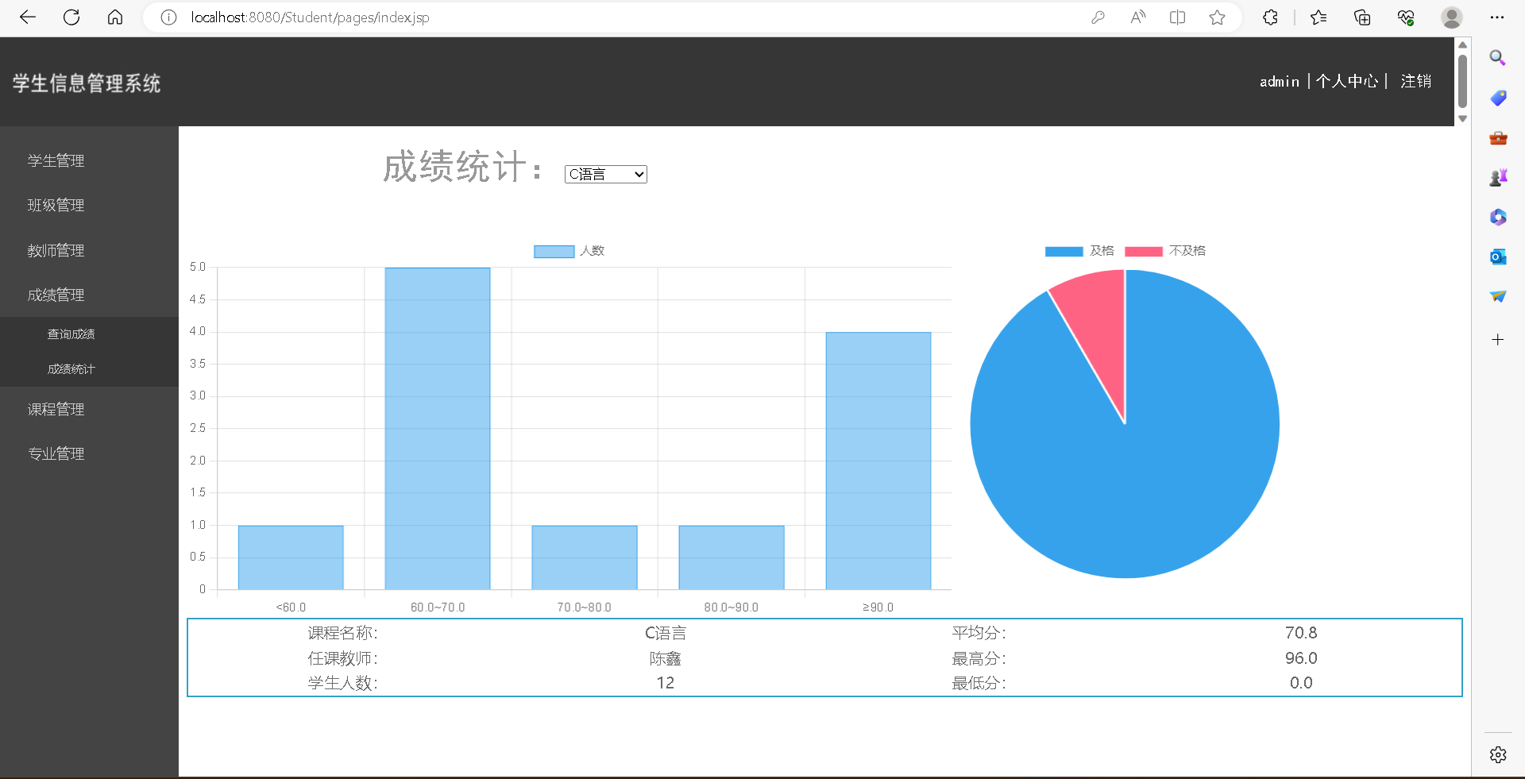
Task: Add a sidebar app with plus icon
Action: [x=1498, y=340]
